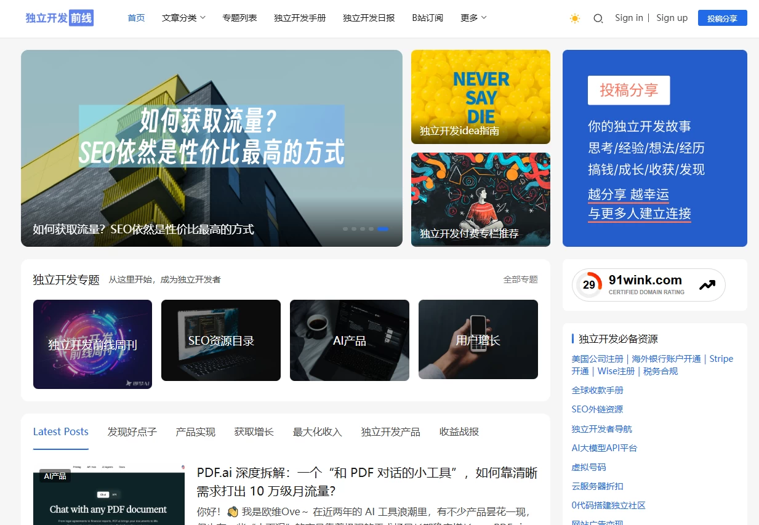This screenshot has height=525, width=759.
Task: Click the trending arrow on the domain rating card
Action: coord(709,284)
